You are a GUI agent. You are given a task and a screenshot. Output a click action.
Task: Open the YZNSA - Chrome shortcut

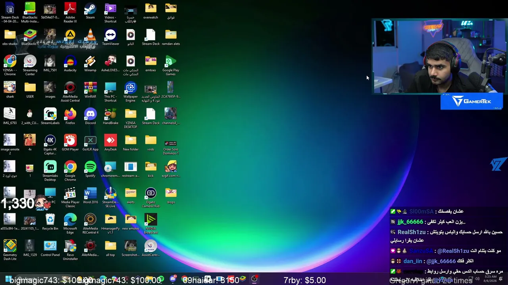point(10,65)
